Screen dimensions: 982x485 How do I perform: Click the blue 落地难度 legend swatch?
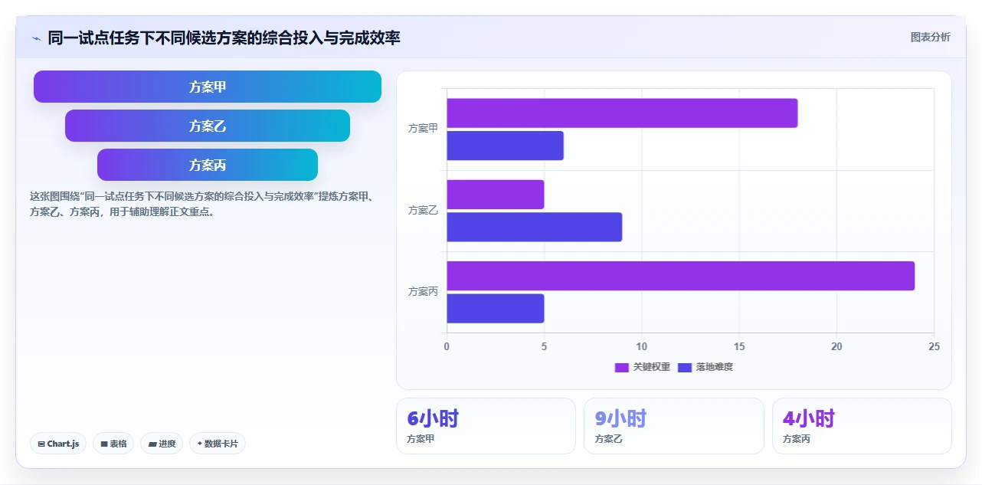[x=685, y=368]
